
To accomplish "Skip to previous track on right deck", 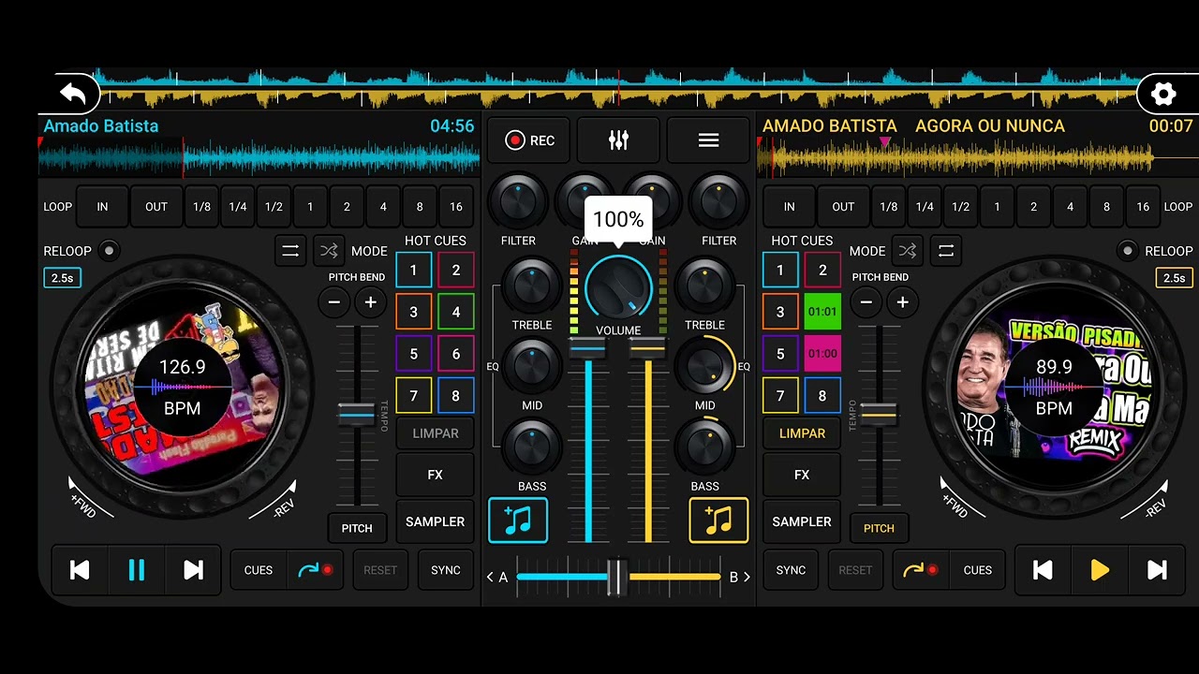I will click(1043, 570).
